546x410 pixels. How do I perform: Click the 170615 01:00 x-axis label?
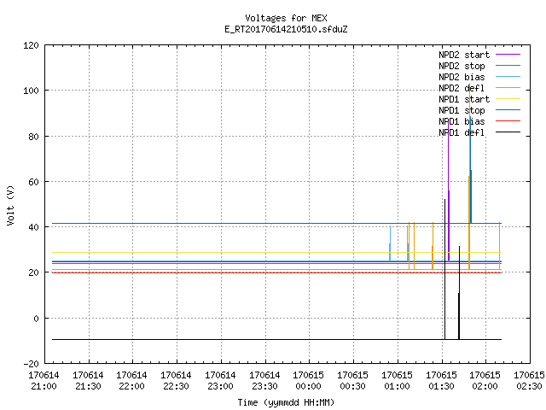(397, 381)
